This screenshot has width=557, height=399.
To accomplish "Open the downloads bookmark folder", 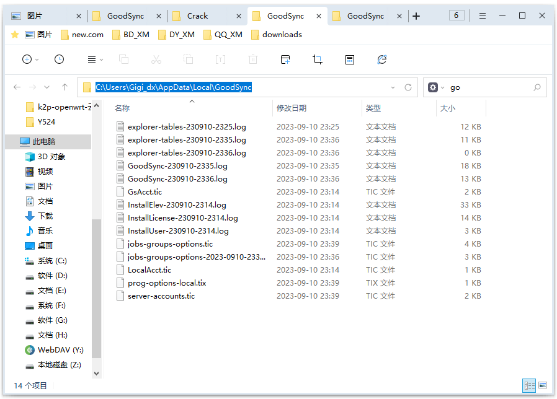I will pyautogui.click(x=277, y=35).
